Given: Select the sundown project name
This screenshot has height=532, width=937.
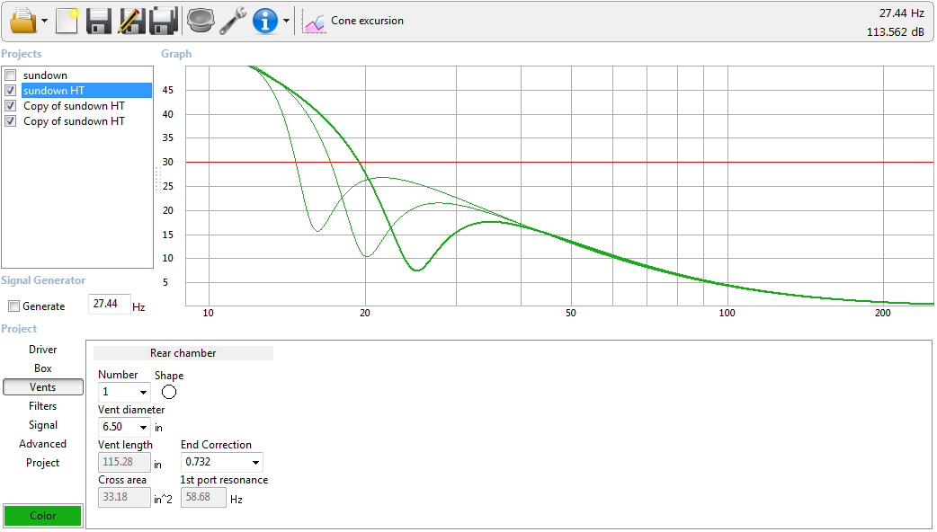Looking at the screenshot, I should pyautogui.click(x=46, y=75).
